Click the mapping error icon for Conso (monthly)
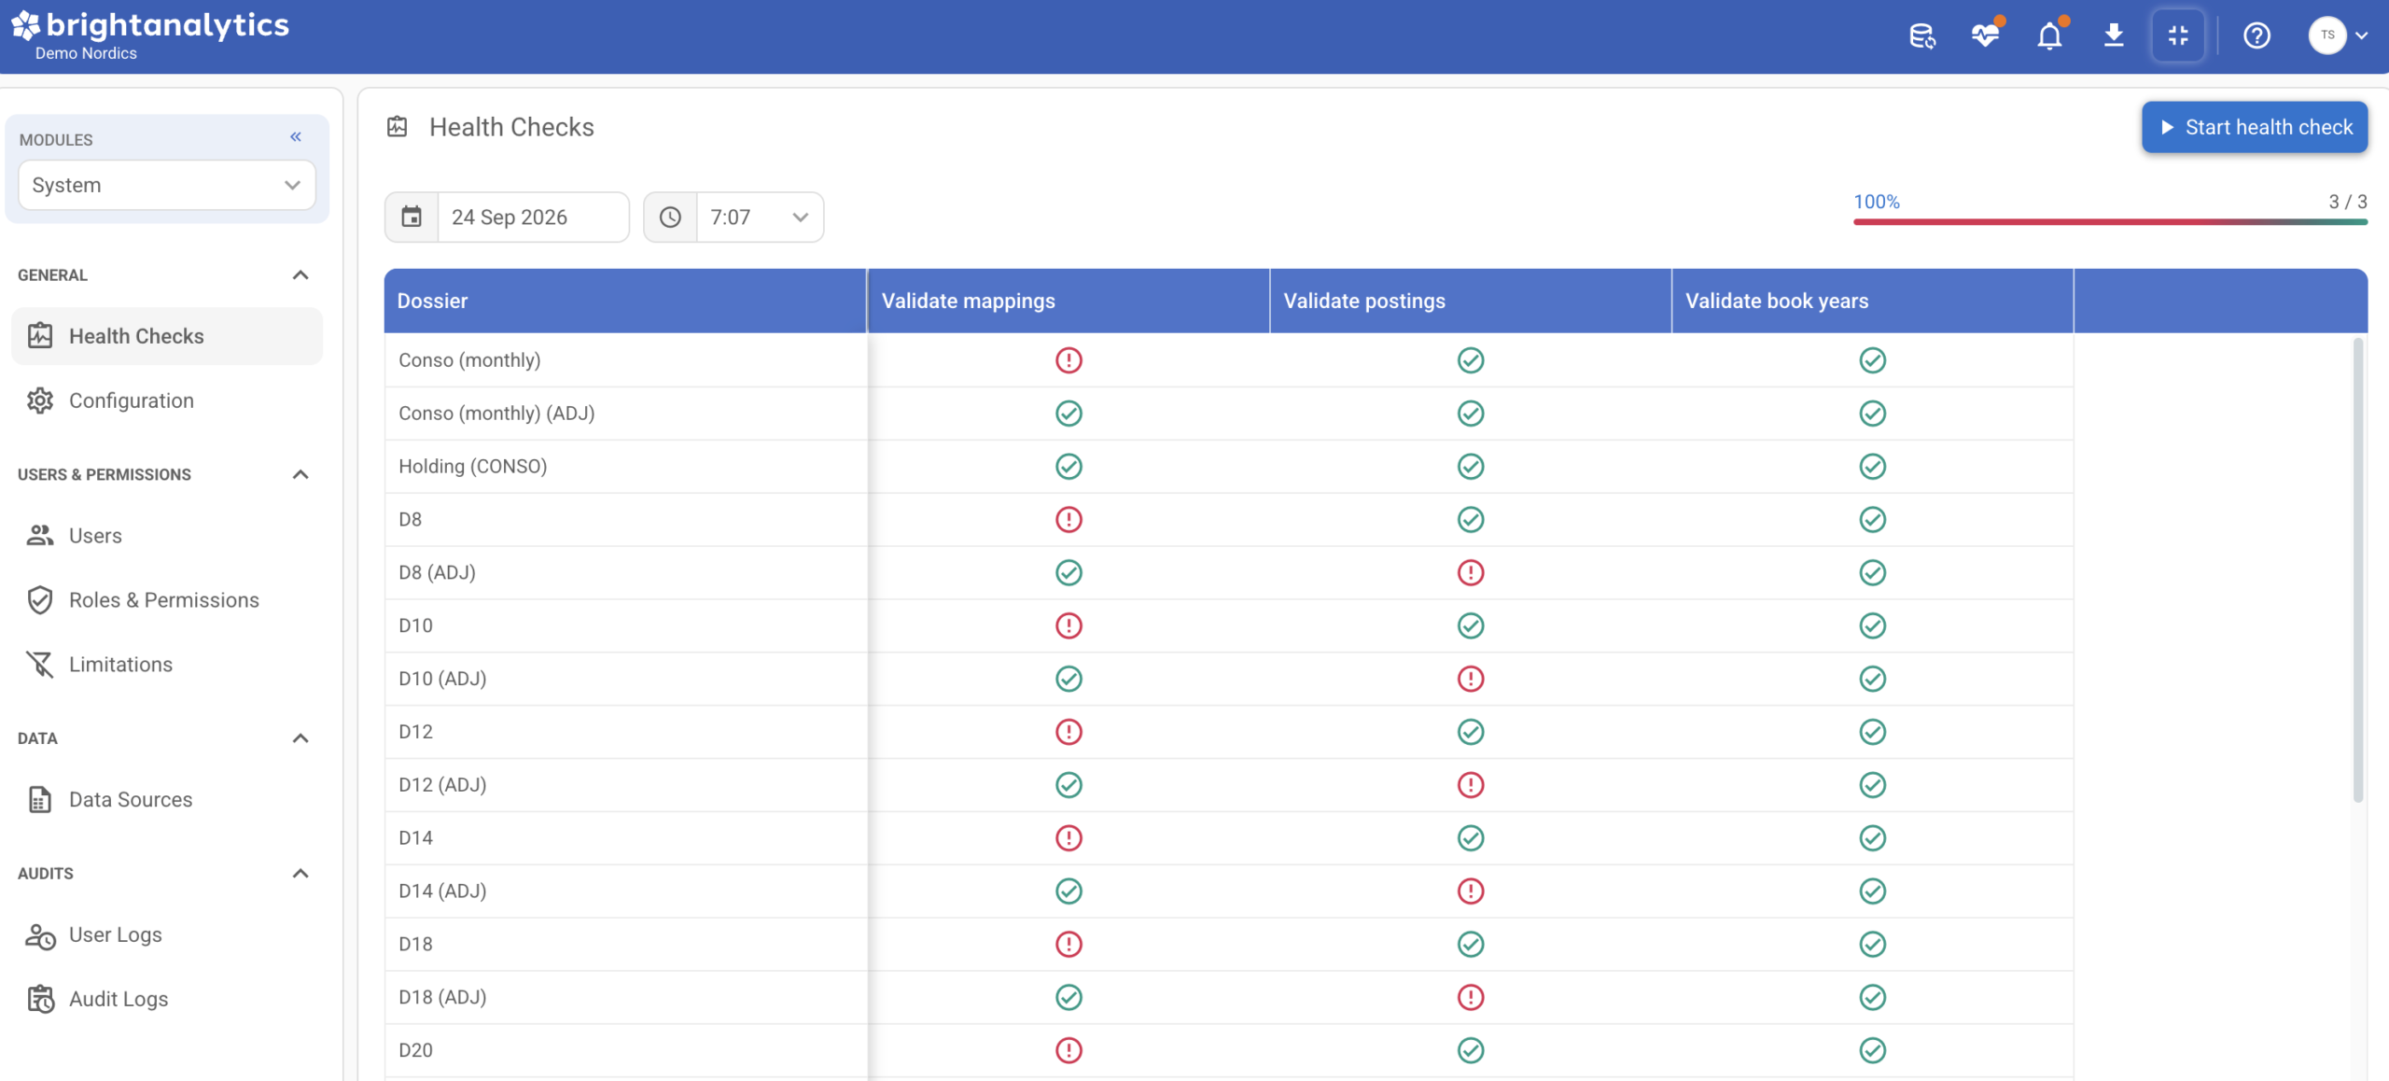 coord(1069,360)
